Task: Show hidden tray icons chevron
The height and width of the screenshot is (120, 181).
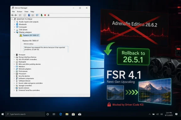Action: pos(150,114)
